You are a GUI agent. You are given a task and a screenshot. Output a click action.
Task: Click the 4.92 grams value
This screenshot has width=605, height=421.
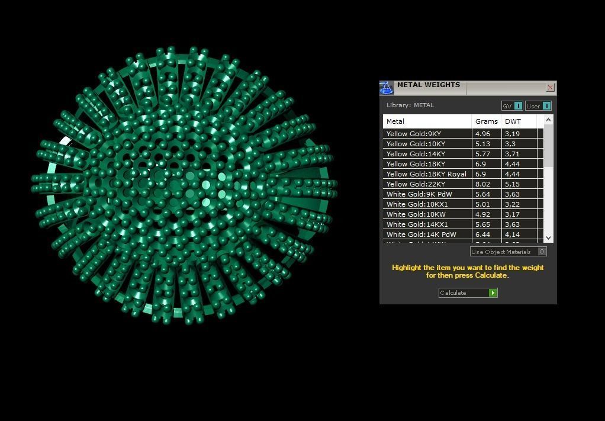(x=482, y=214)
